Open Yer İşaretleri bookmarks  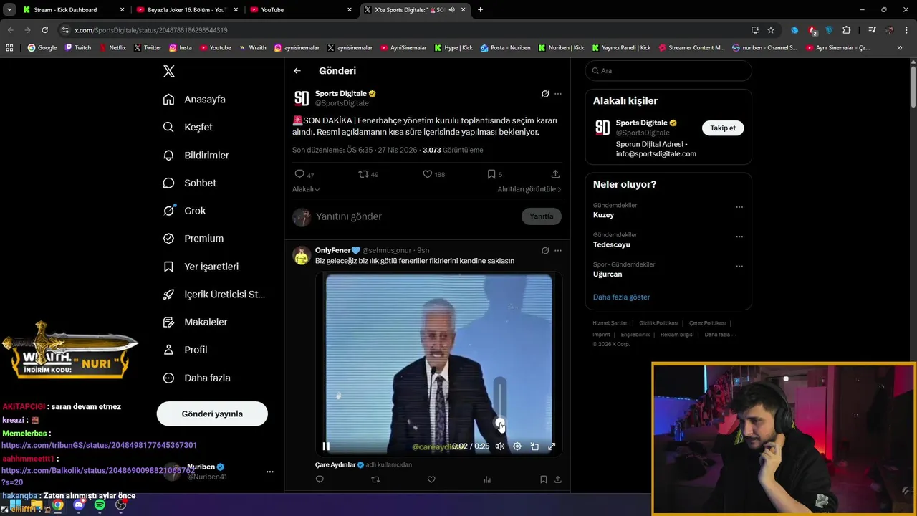click(x=201, y=267)
